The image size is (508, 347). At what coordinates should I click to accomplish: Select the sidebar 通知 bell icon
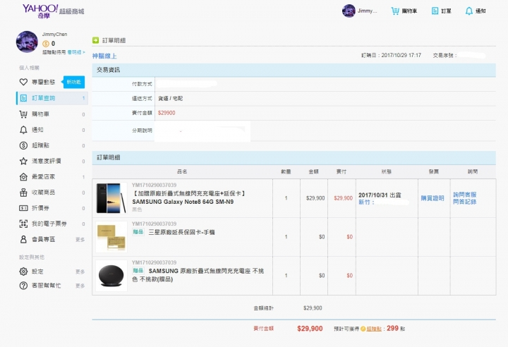tap(23, 130)
